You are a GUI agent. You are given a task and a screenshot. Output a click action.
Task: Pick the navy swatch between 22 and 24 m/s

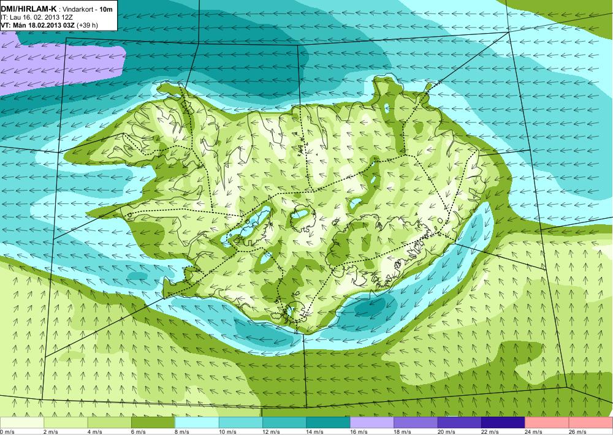503,423
